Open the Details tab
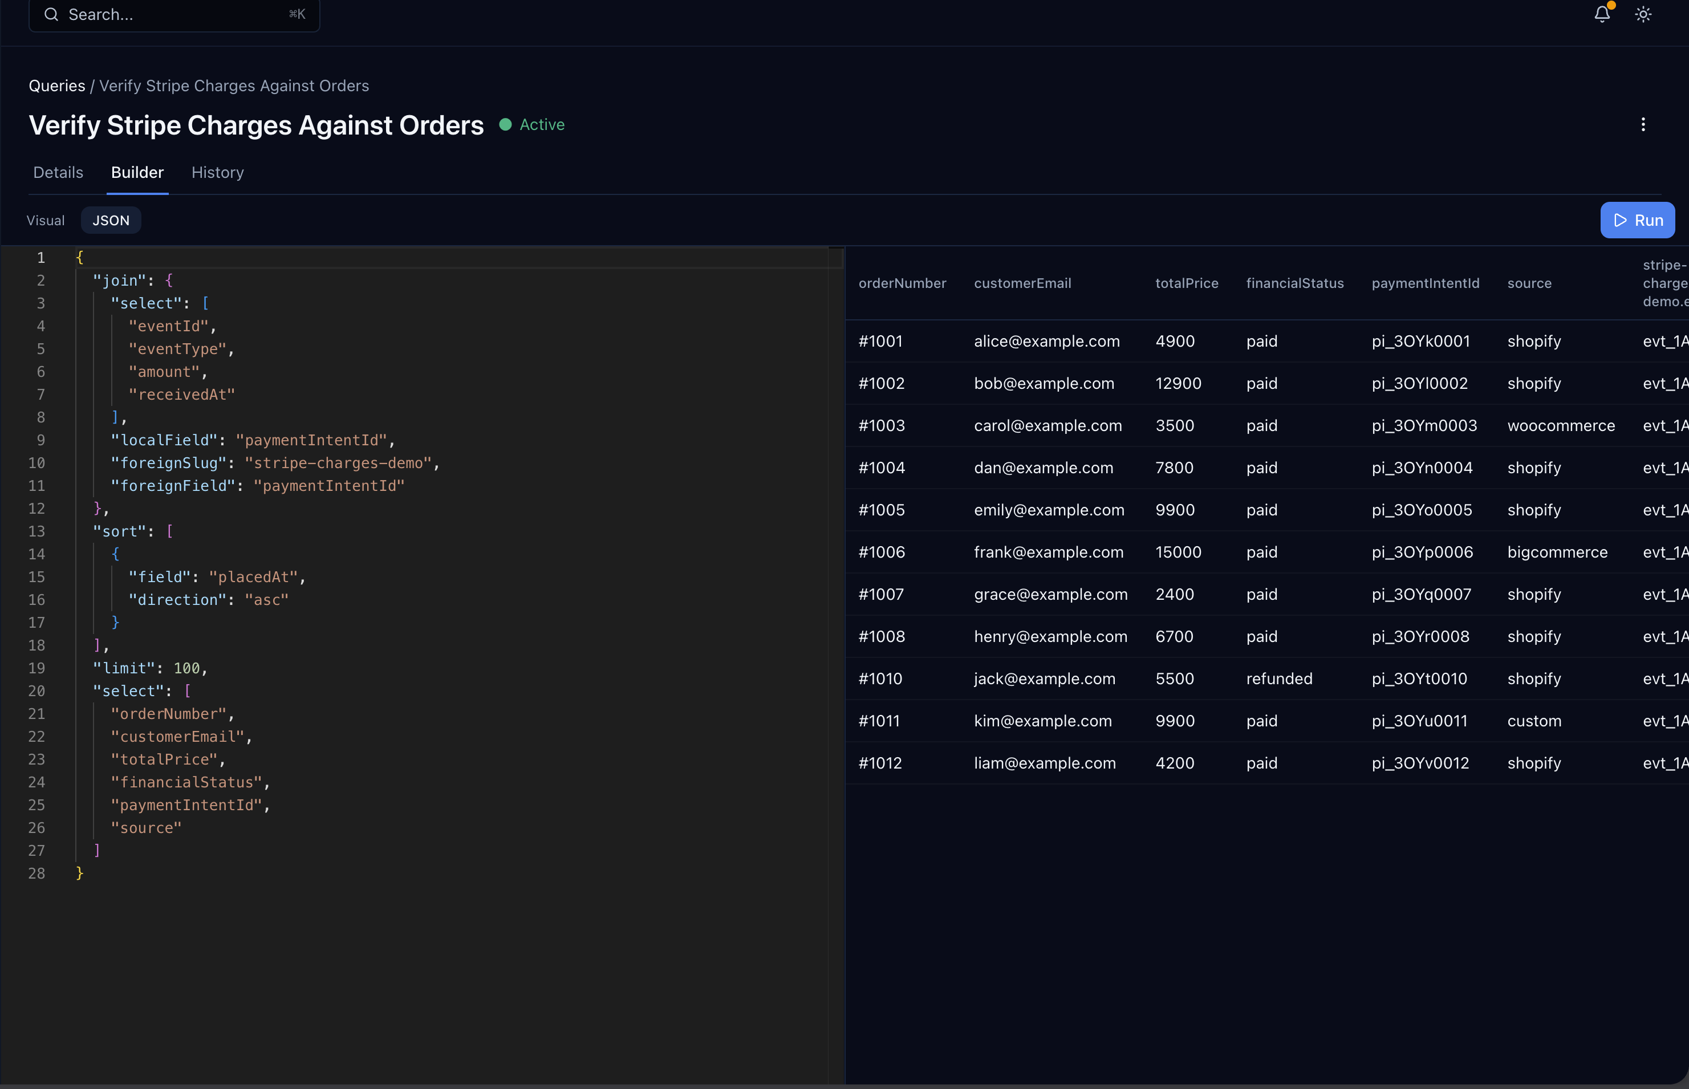 click(x=58, y=173)
